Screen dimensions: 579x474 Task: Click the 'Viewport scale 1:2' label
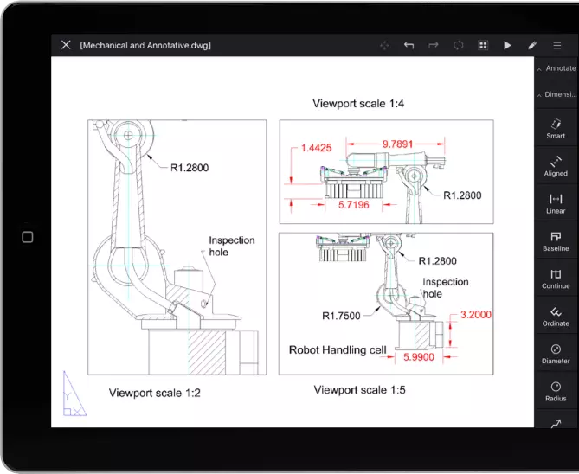pos(154,393)
